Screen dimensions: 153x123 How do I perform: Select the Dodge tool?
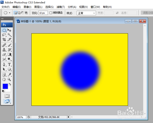pyautogui.click(x=9, y=59)
